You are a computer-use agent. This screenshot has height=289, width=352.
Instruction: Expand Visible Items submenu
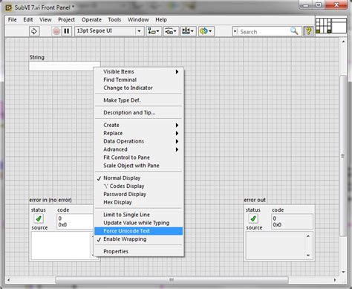(139, 71)
